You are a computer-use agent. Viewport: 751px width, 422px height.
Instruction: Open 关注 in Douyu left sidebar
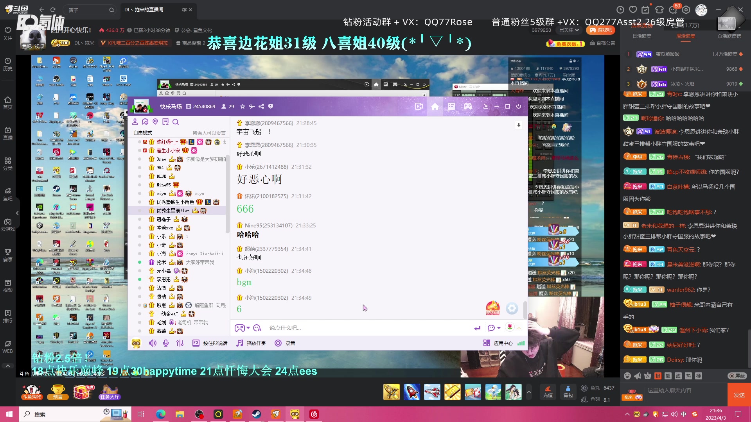tap(8, 34)
